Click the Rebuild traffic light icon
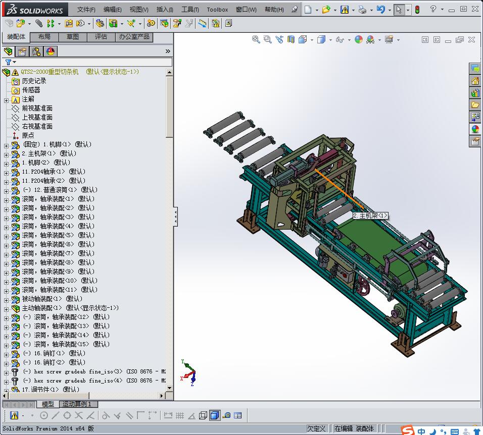The image size is (483, 435). [x=417, y=10]
